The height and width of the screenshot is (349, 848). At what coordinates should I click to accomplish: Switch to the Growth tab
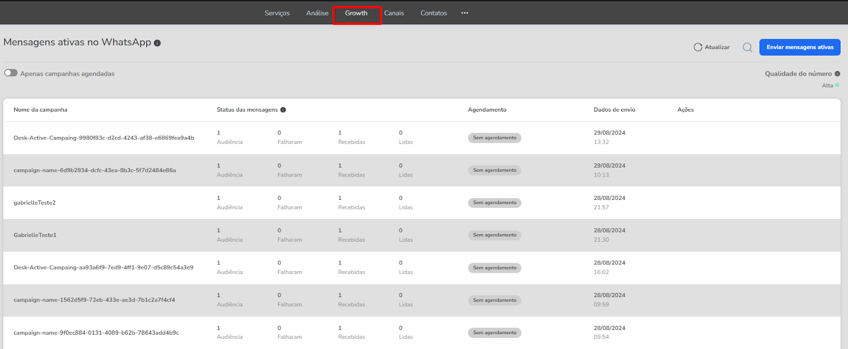[356, 13]
